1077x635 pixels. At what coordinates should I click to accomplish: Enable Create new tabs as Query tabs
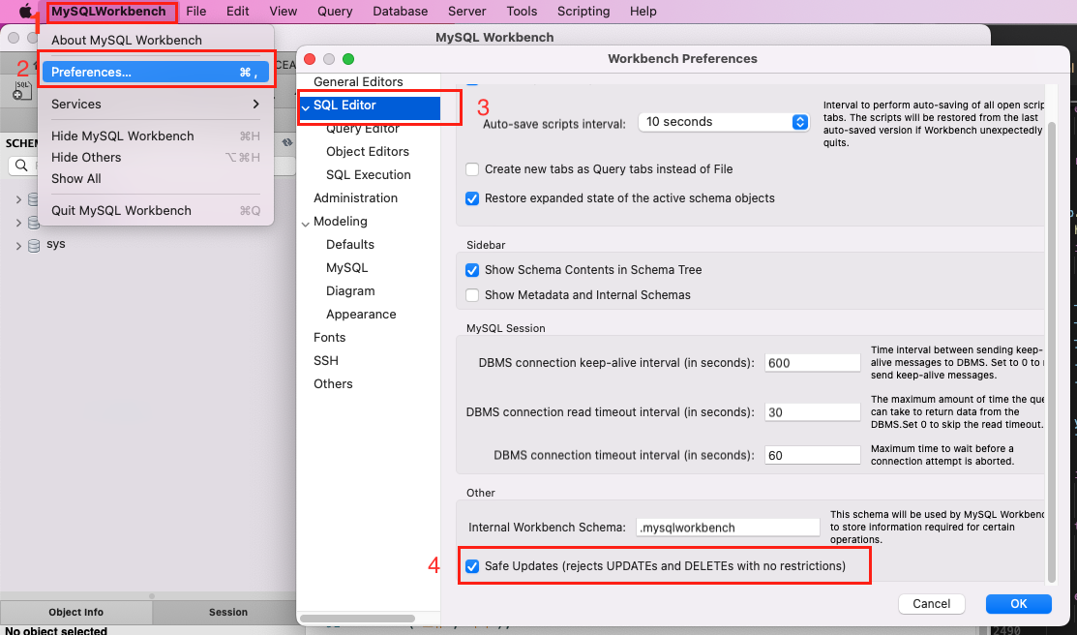(x=472, y=169)
